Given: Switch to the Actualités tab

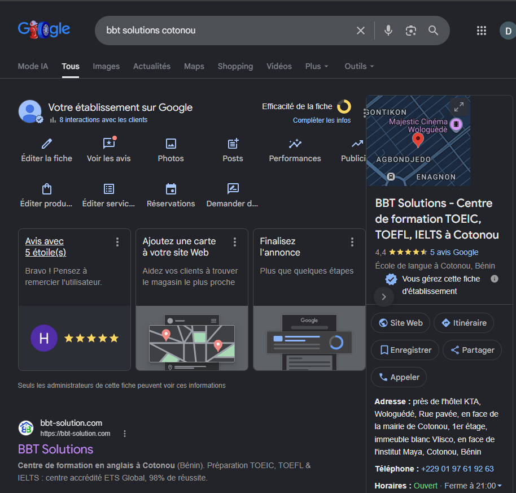Looking at the screenshot, I should point(152,66).
